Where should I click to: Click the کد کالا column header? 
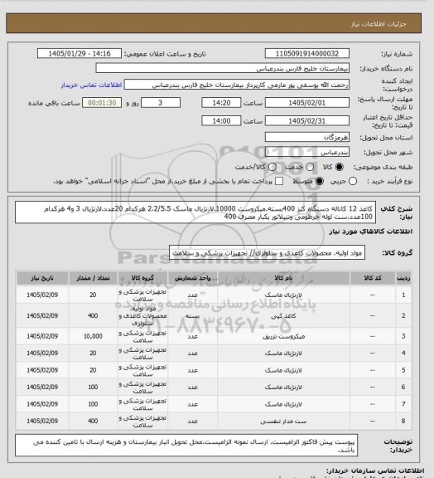(373, 278)
